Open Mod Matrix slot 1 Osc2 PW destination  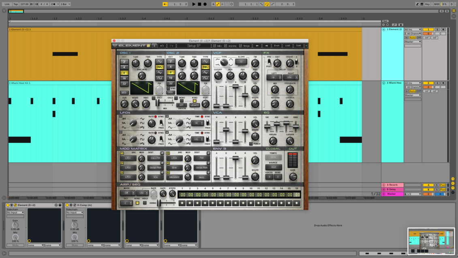[x=155, y=158]
